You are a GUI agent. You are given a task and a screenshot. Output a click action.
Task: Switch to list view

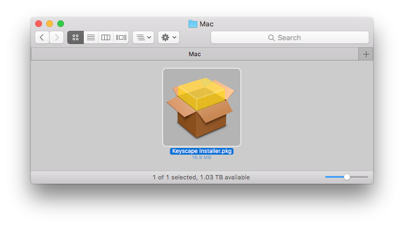coord(91,37)
